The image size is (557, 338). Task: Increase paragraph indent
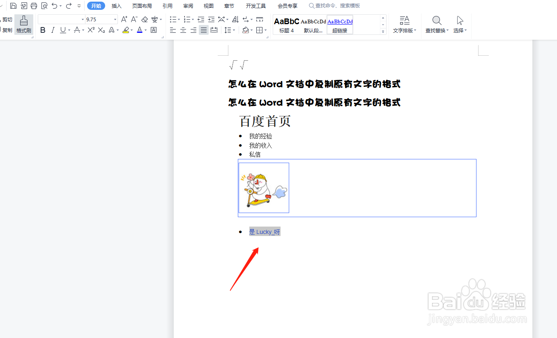pyautogui.click(x=211, y=19)
